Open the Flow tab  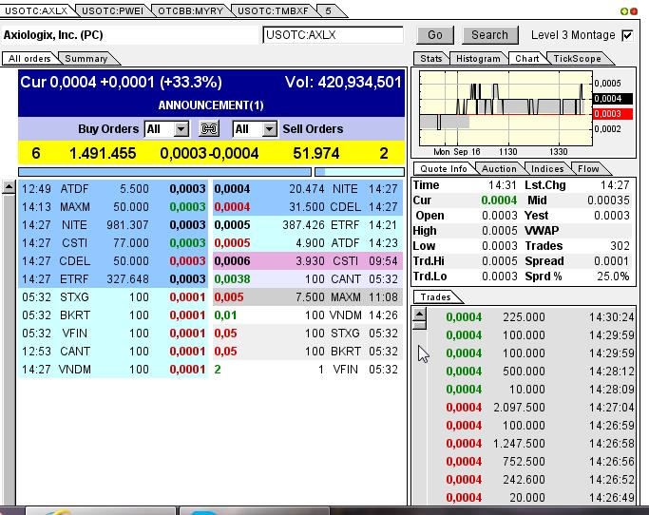(x=588, y=169)
